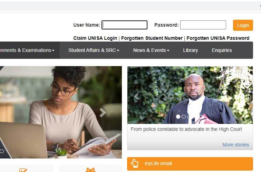Select the second carousel dot on stories
Image resolution: width=261 pixels, height=172 pixels.
click(x=184, y=117)
